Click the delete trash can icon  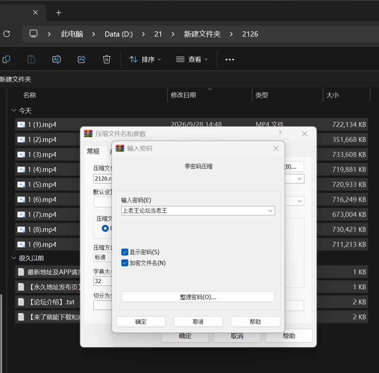[106, 59]
